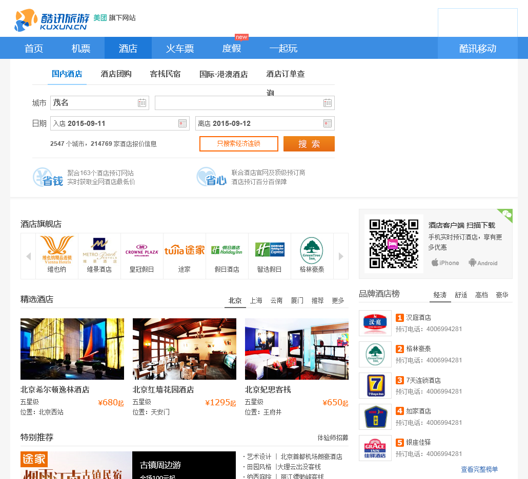Click the 北京红墙花园酒店 photo thumbnail

[184, 349]
